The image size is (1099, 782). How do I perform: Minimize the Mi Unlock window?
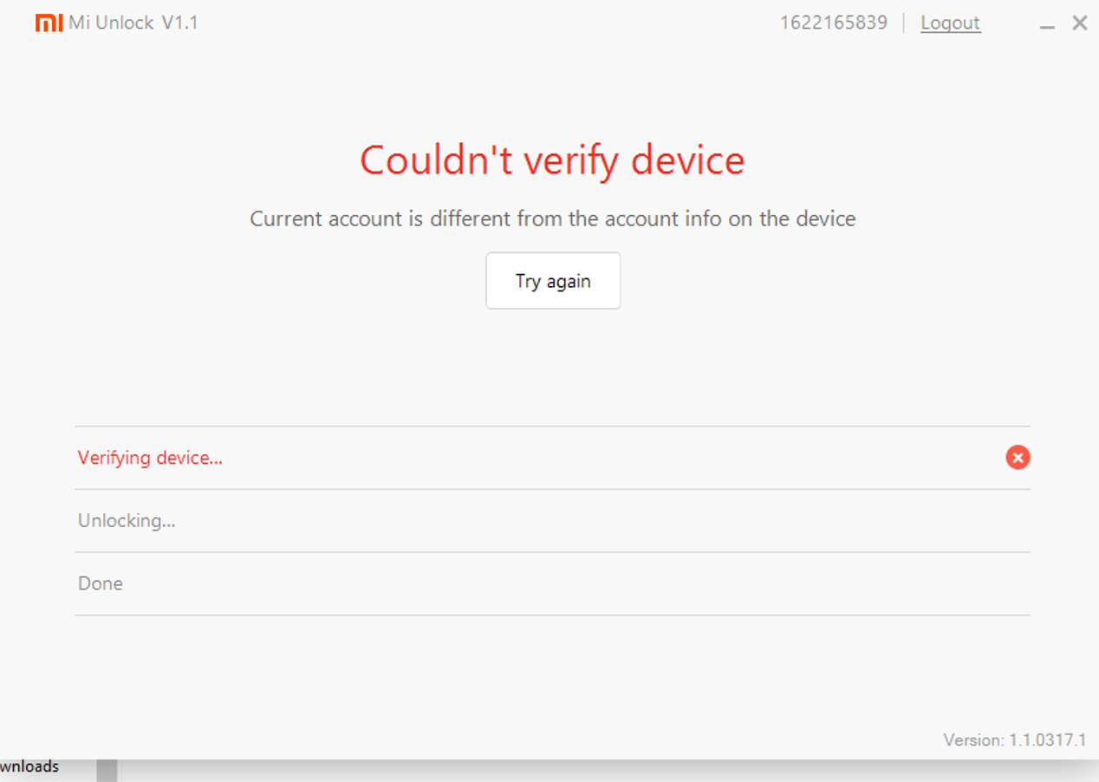click(x=1047, y=24)
